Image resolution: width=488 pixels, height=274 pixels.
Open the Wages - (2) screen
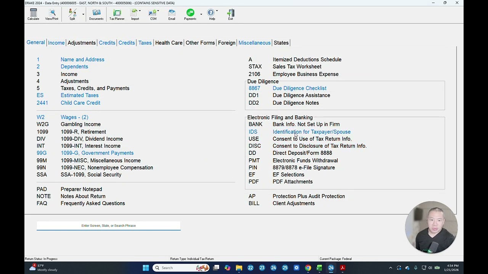(74, 117)
